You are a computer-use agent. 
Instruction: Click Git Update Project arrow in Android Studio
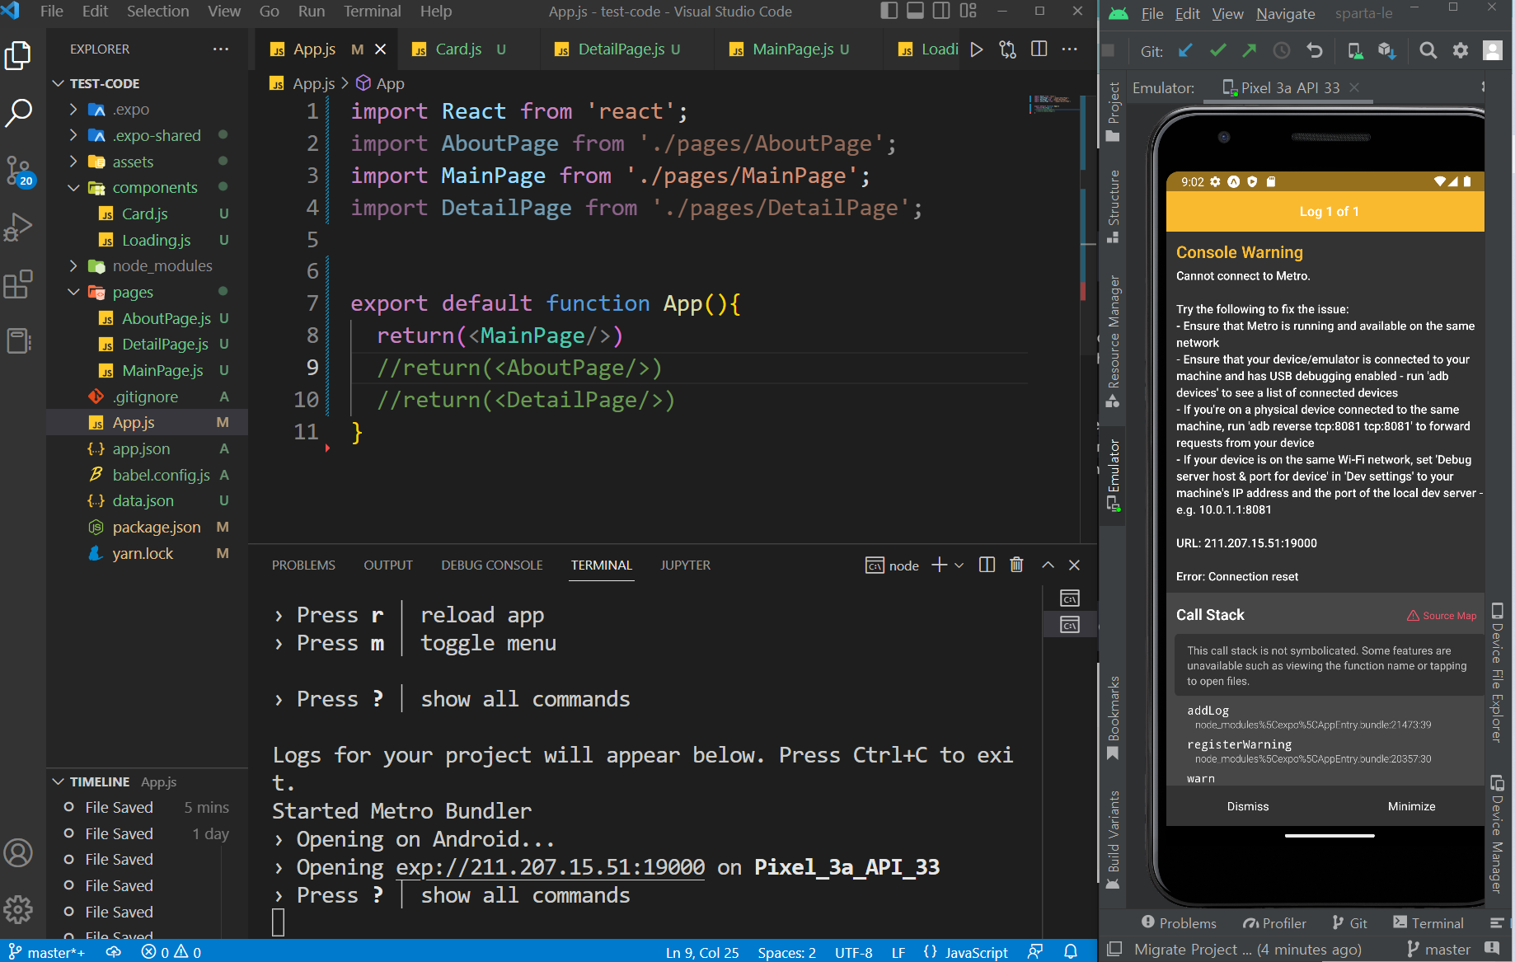click(x=1185, y=51)
